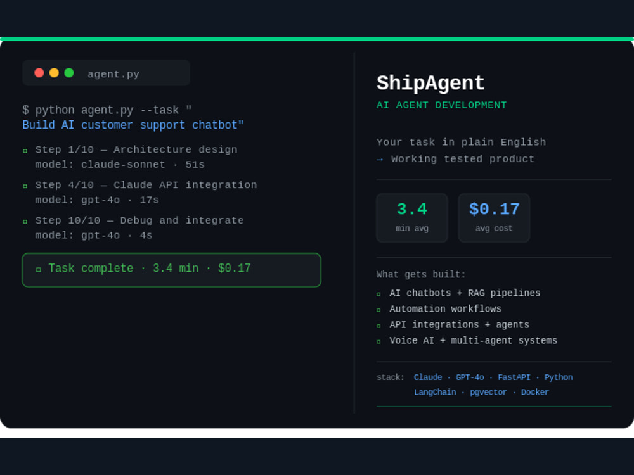Viewport: 634px width, 475px height.
Task: Click 'Build AI customer support chatbot' text
Action: tap(133, 125)
